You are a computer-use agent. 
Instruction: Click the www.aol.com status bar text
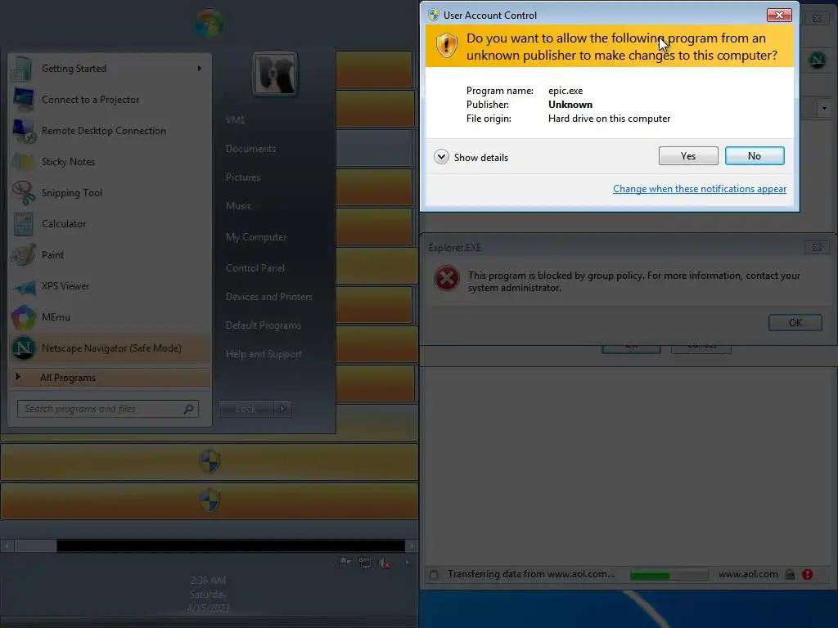pos(748,575)
